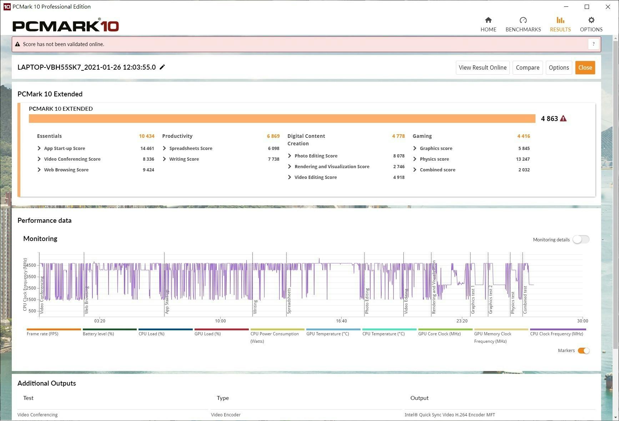Image resolution: width=619 pixels, height=421 pixels.
Task: Expand App Start-up Score
Action: point(39,148)
